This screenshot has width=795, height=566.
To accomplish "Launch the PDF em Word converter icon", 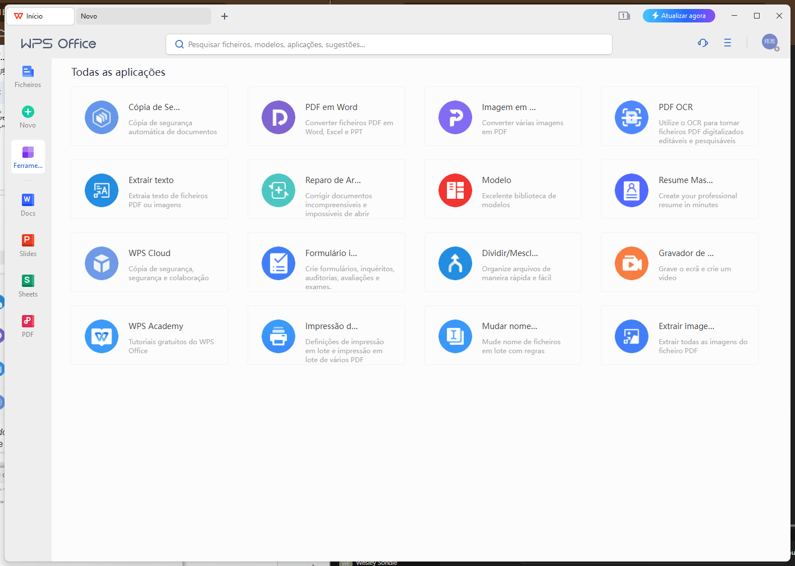I will [278, 117].
